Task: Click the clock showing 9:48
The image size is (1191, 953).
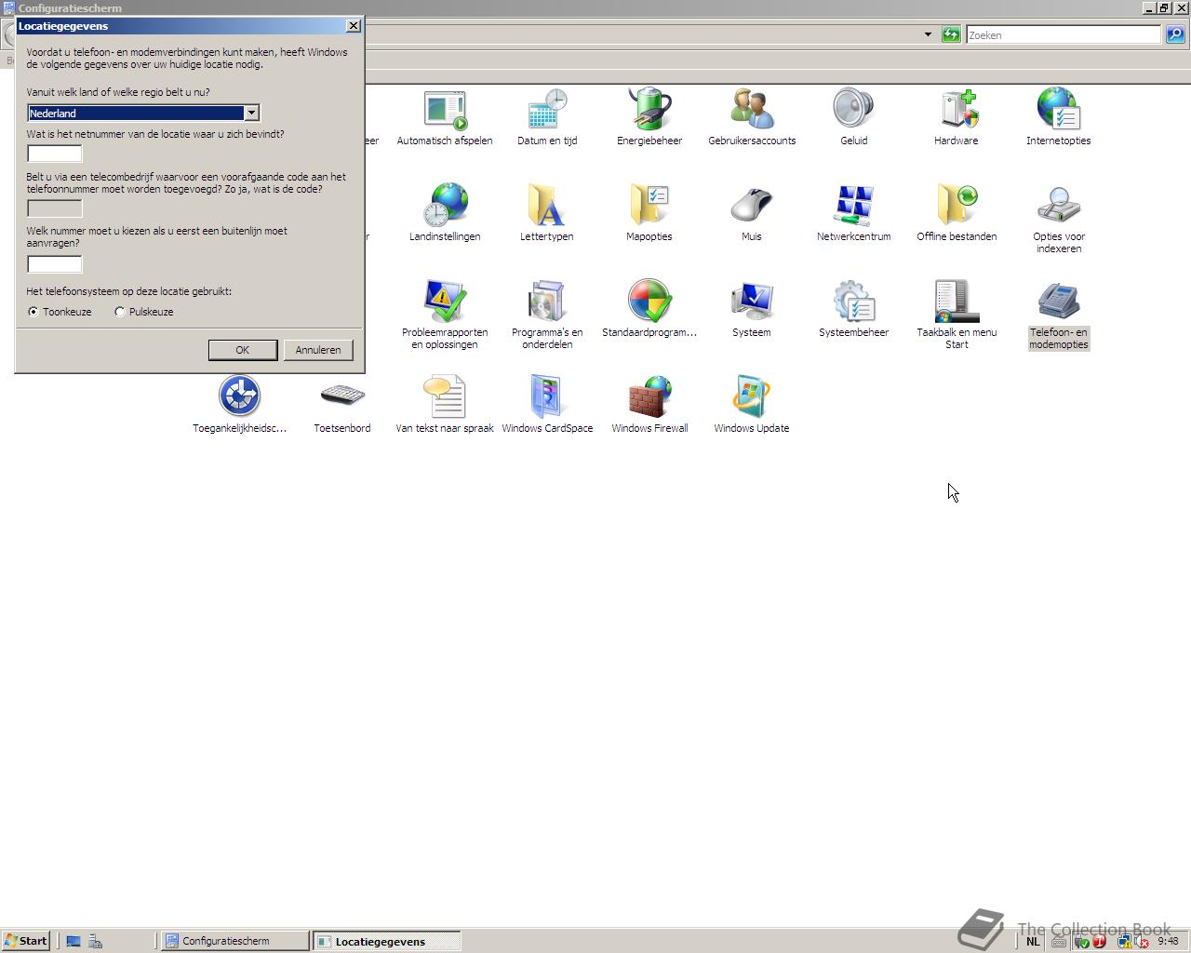Action: 1168,941
